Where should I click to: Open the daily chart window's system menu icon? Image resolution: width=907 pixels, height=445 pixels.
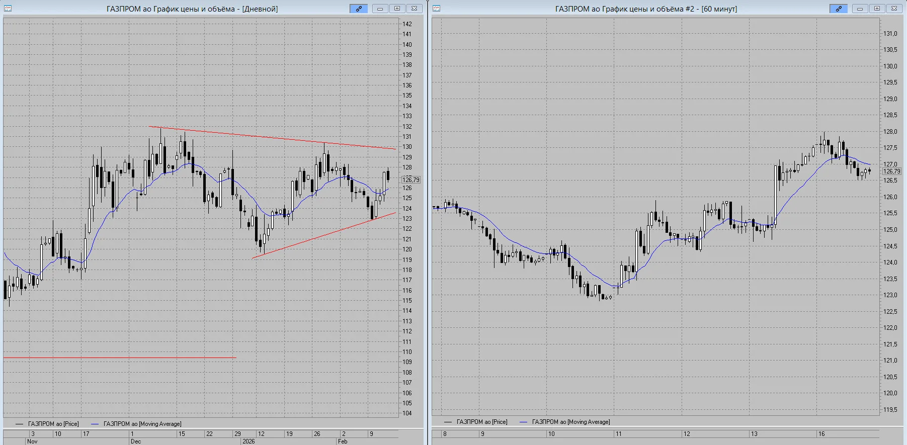point(8,9)
